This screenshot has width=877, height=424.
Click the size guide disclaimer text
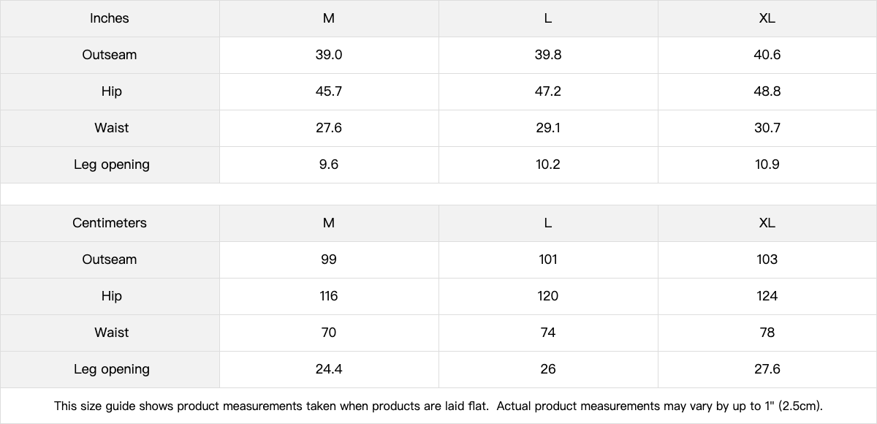(x=438, y=406)
